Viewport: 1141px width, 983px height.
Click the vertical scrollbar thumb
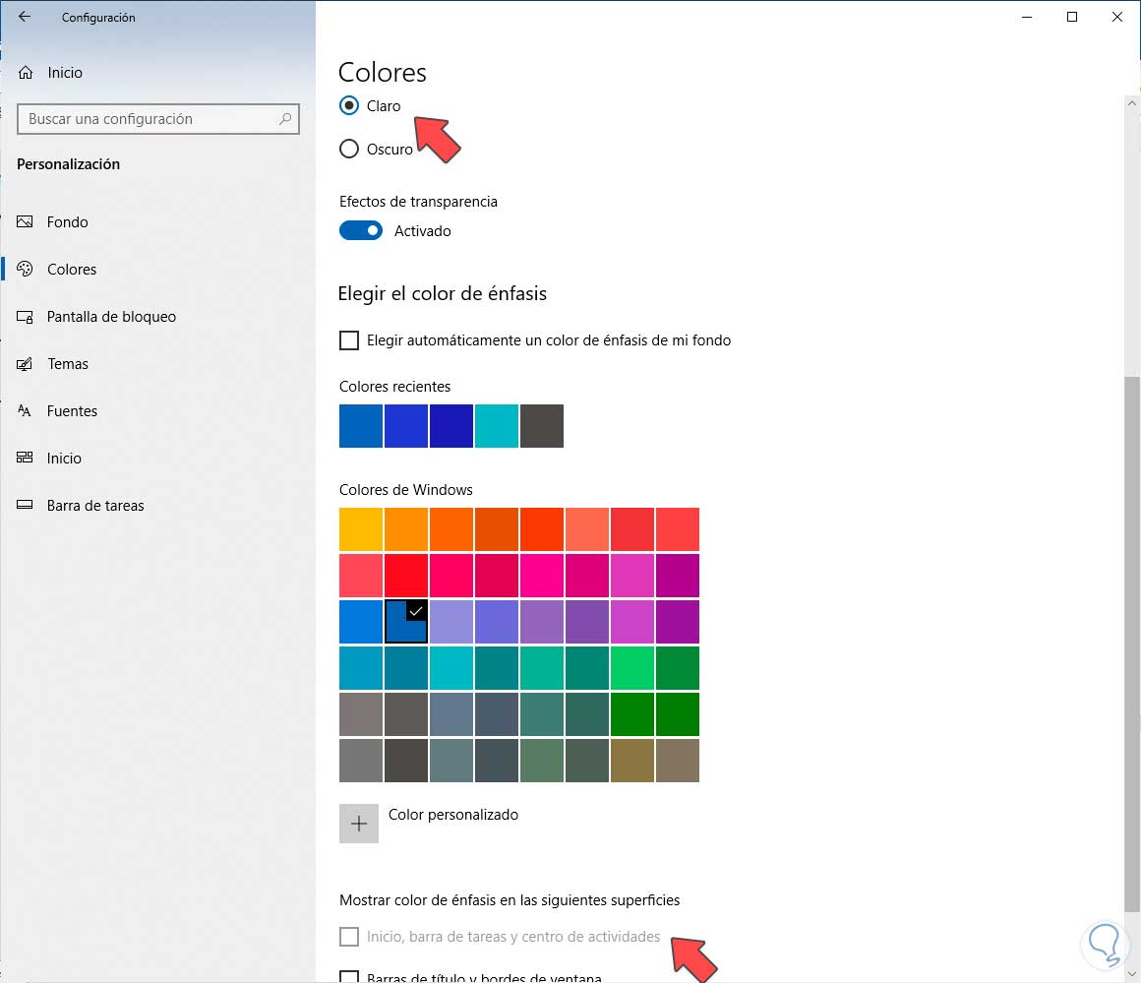click(x=1131, y=644)
